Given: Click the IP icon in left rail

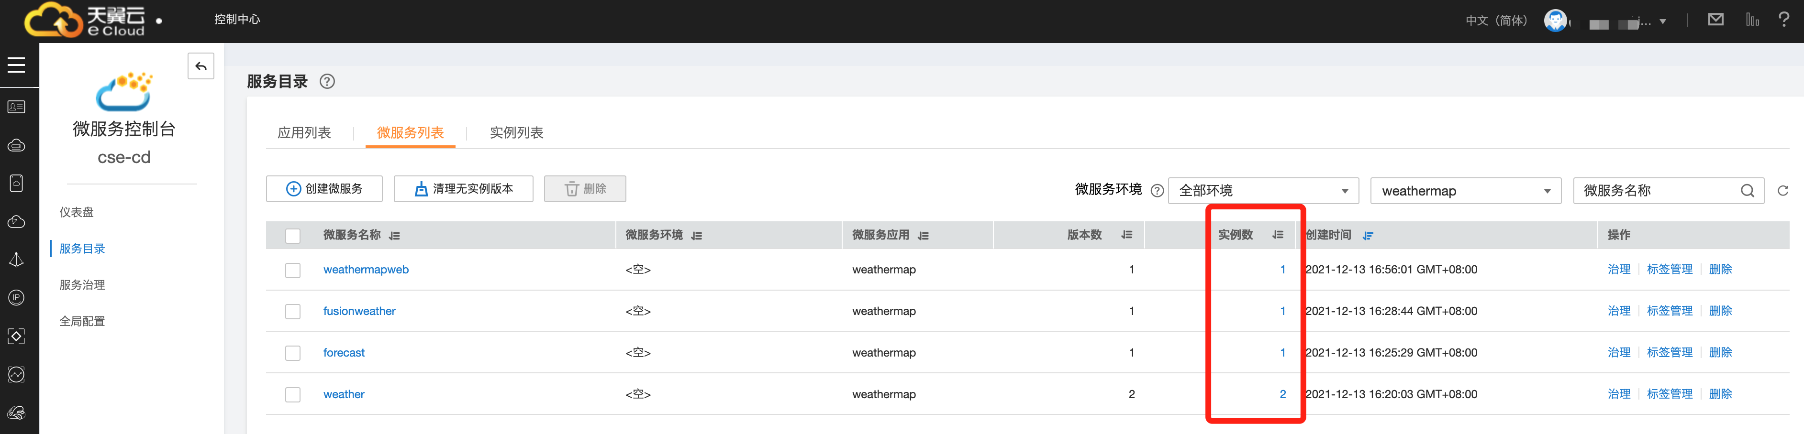Looking at the screenshot, I should (x=16, y=298).
